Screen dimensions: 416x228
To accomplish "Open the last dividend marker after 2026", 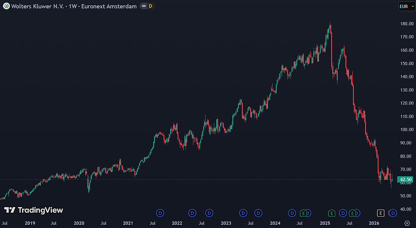I will tap(393, 213).
